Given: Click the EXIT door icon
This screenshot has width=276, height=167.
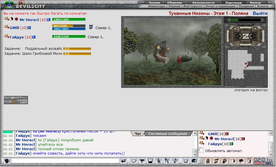Looking at the screenshot, I should coord(249,161).
